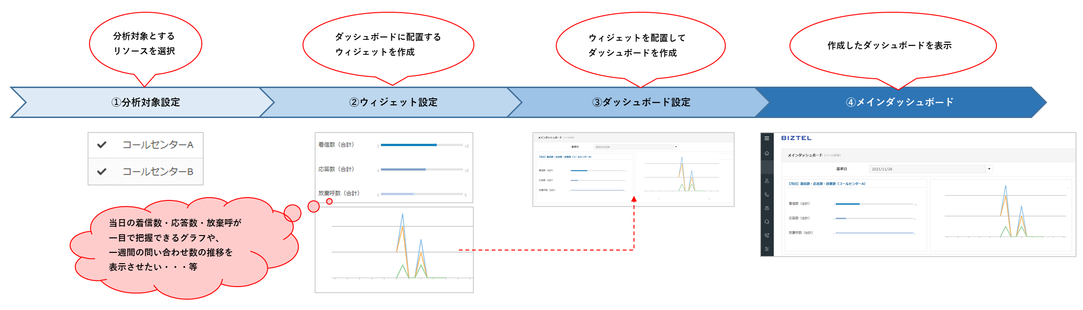Viewport: 1083px width, 310px height.
Task: Go to the ③ダッシュボード設定 step
Action: pos(641,102)
